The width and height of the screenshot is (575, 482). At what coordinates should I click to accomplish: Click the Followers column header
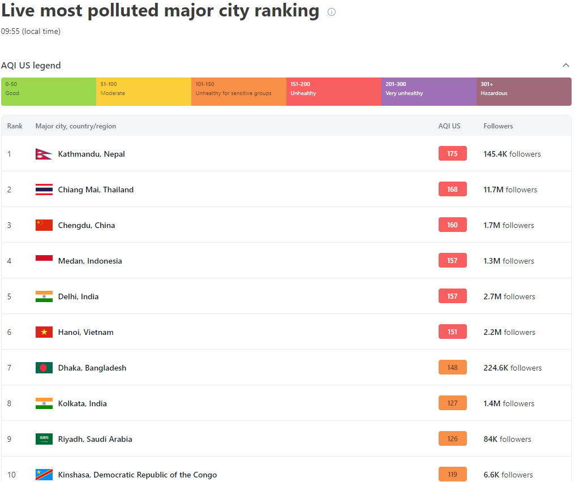[498, 126]
